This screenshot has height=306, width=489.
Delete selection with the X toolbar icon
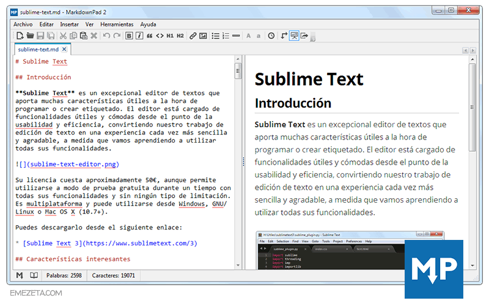tap(94, 36)
